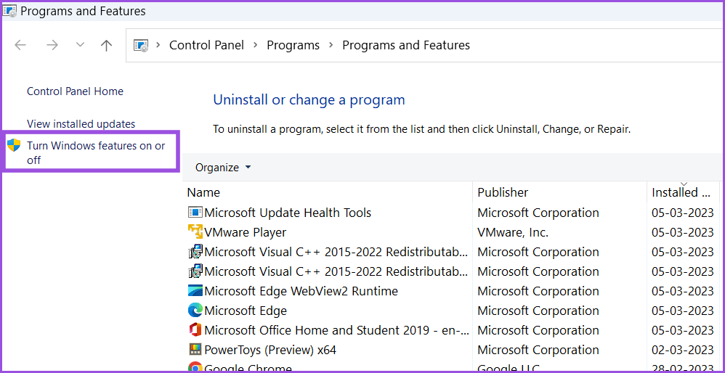Select Microsoft Update Health Tools entry

point(288,213)
